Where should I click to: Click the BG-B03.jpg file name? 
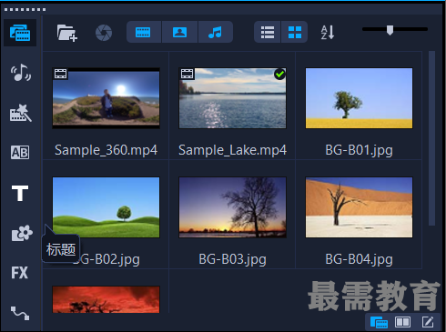click(232, 259)
